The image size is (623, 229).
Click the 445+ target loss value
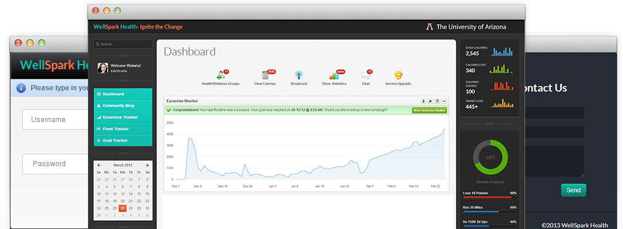(x=472, y=106)
